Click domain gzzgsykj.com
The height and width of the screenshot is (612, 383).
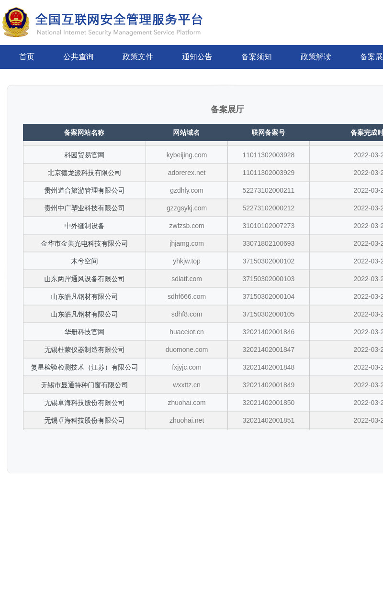click(x=187, y=208)
